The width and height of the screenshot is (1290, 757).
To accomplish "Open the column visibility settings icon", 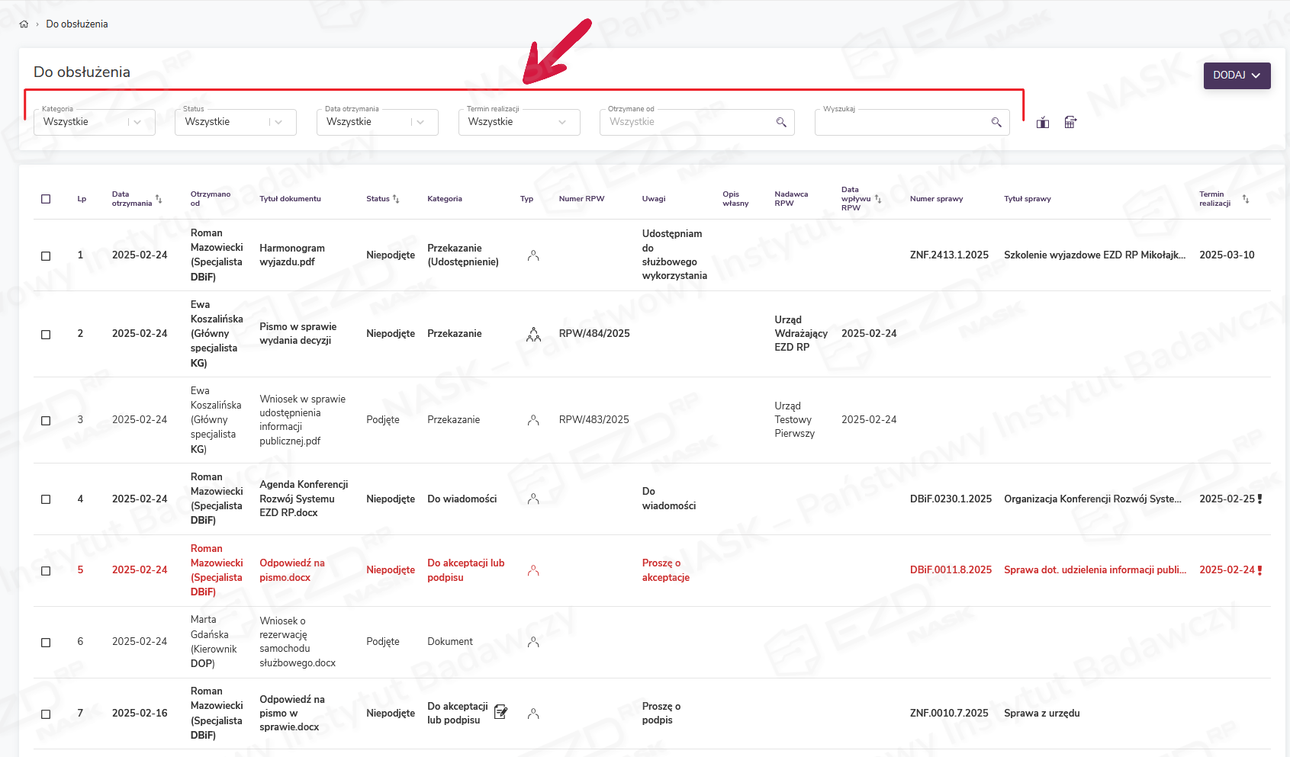I will [x=1043, y=123].
